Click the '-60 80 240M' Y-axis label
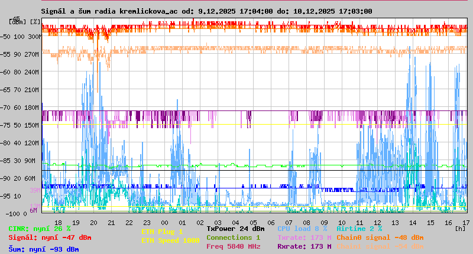Image resolution: width=473 pixels, height=254 pixels. tap(20, 72)
